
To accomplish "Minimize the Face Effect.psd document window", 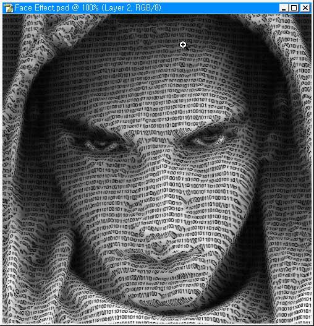I will pos(283,8).
